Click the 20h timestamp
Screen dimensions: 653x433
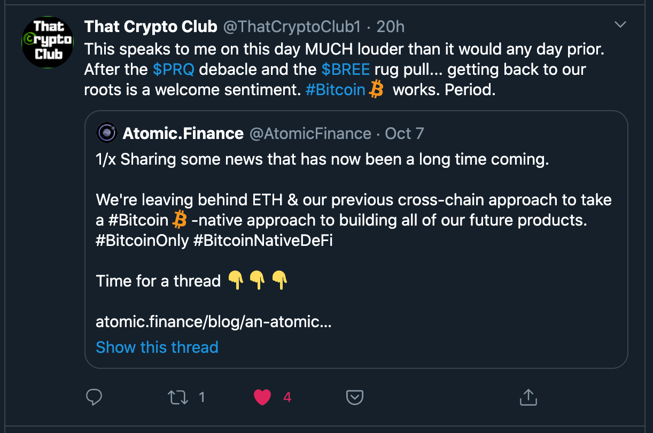pos(391,26)
